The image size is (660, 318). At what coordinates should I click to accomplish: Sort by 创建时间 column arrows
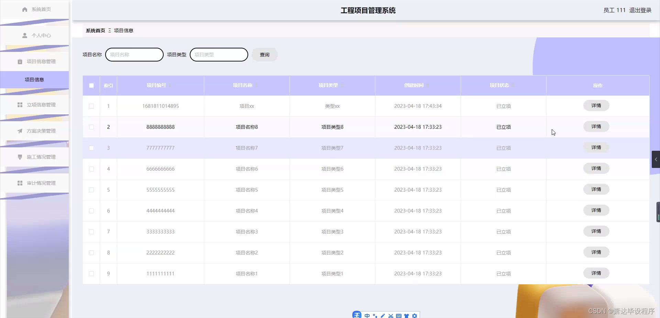pos(428,85)
